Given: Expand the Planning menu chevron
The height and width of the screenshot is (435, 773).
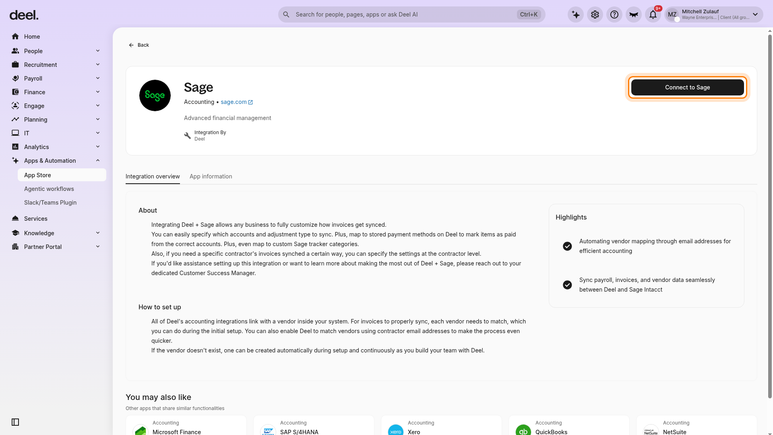Looking at the screenshot, I should [98, 119].
